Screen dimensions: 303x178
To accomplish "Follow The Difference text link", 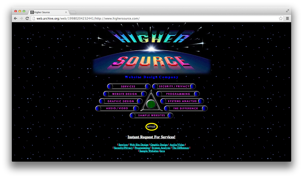I will (181, 148).
